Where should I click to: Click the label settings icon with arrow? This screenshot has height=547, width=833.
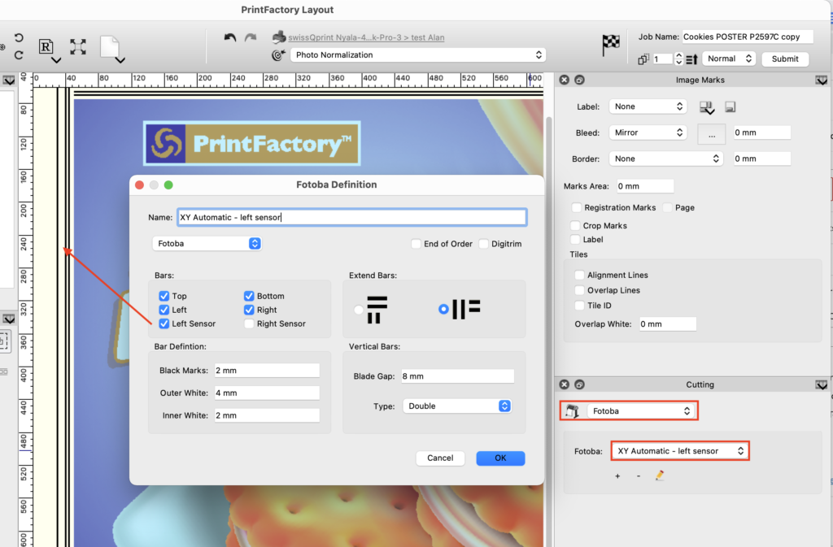click(x=707, y=108)
